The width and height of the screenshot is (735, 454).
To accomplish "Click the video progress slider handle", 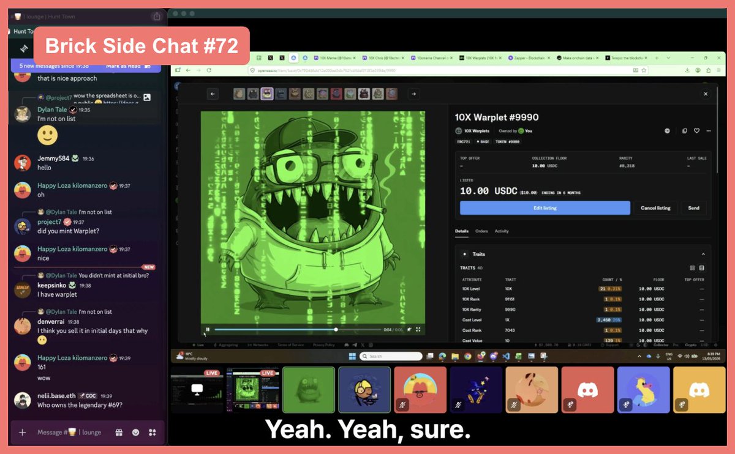I will [x=336, y=329].
